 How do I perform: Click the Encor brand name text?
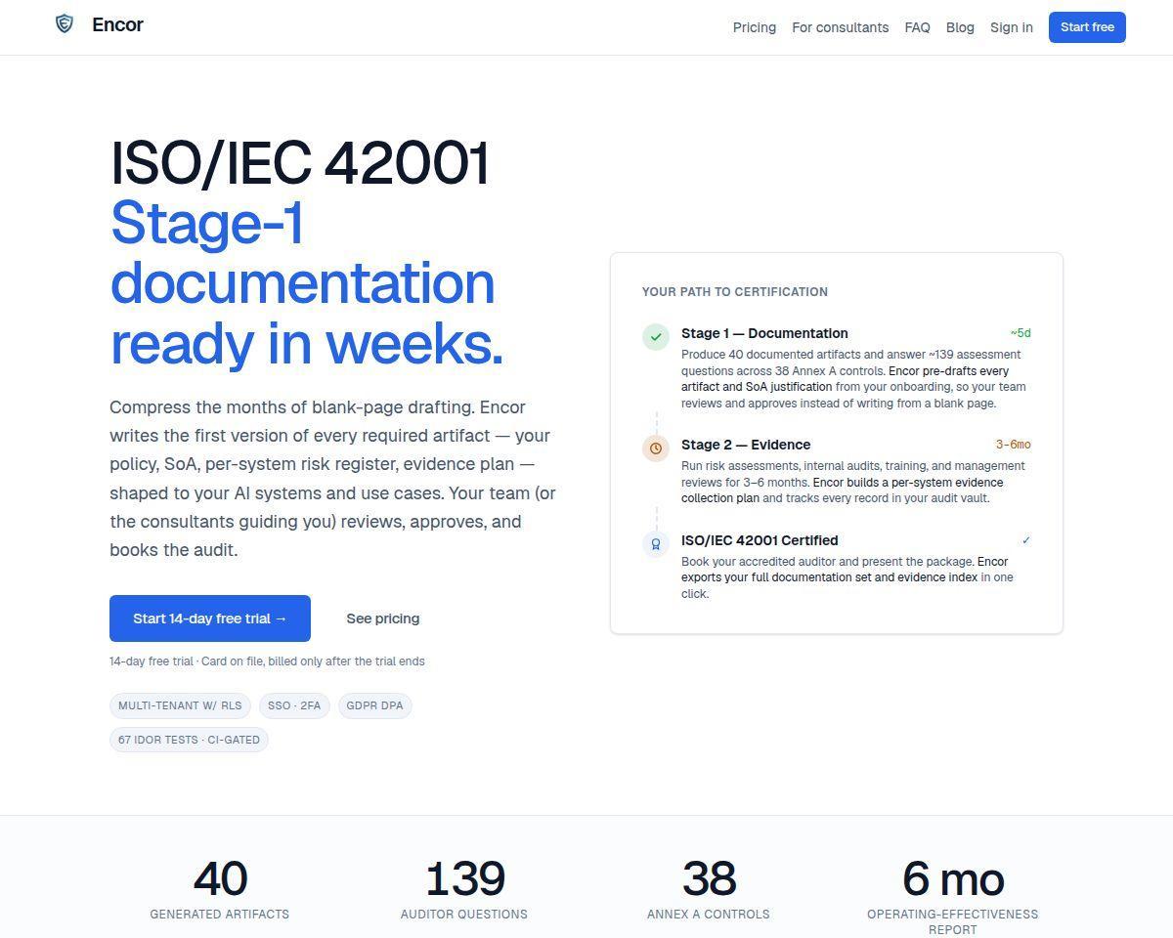(x=117, y=25)
